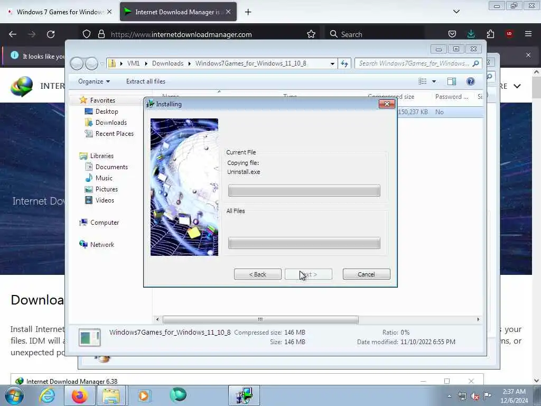
Task: Expand the address bar history dropdown
Action: click(x=332, y=63)
